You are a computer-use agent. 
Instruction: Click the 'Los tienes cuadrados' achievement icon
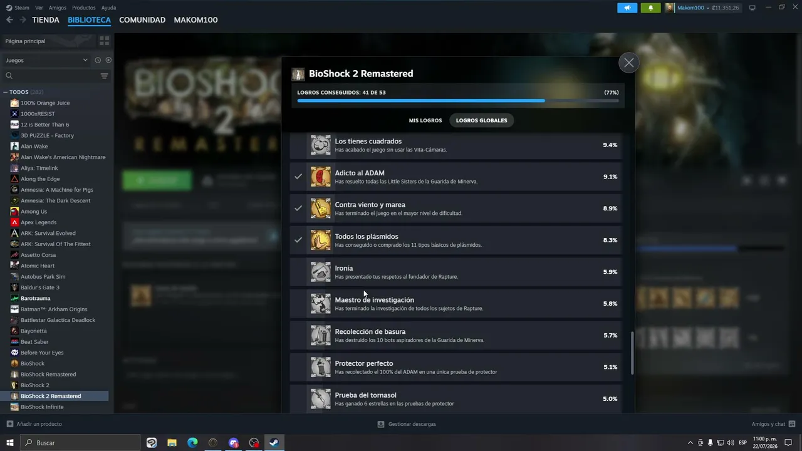320,145
